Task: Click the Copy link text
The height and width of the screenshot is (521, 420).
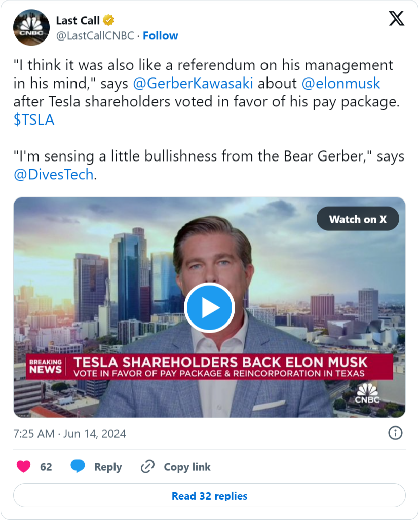Action: pyautogui.click(x=187, y=467)
